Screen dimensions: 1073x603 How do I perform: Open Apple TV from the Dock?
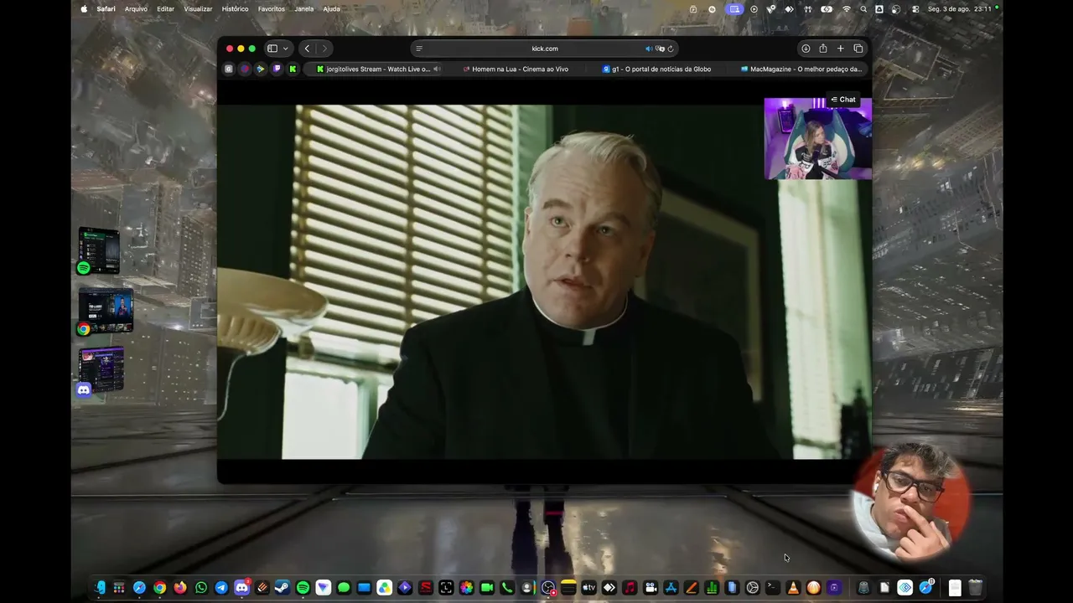click(588, 588)
